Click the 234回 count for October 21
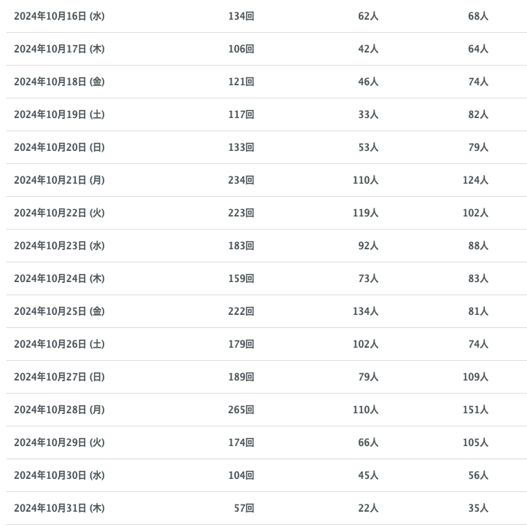The width and height of the screenshot is (527, 527). (241, 180)
